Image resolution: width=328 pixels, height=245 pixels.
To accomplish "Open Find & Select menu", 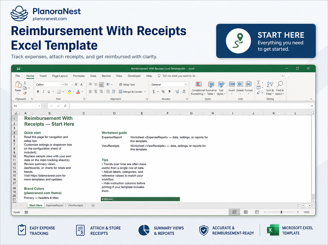I will (280, 88).
